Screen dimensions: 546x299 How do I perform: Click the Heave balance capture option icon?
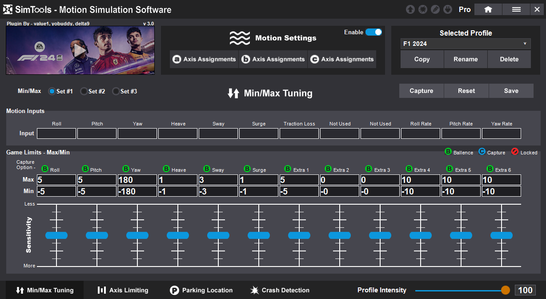pos(166,169)
